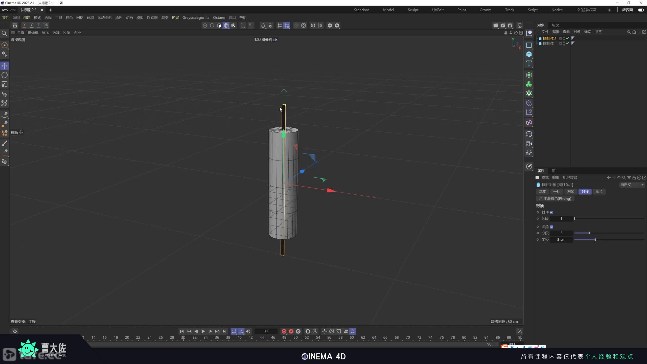Toggle the X axis lock icon

point(24,25)
